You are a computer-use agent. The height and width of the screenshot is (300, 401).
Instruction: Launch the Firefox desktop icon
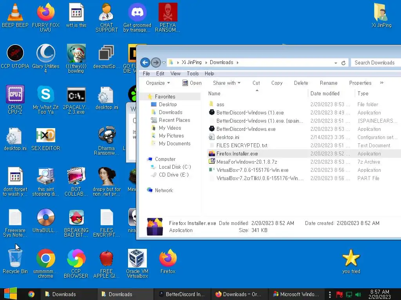tap(168, 261)
